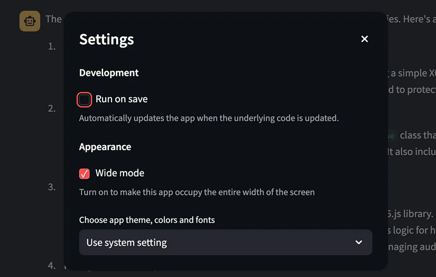Click the chevron arrow in theme selector

[x=358, y=242]
